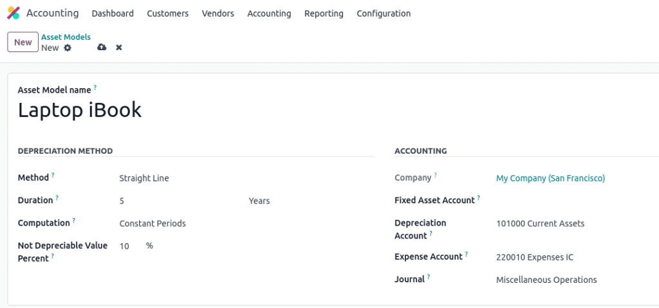Click the Duration field label
The image size is (659, 308).
pos(35,200)
